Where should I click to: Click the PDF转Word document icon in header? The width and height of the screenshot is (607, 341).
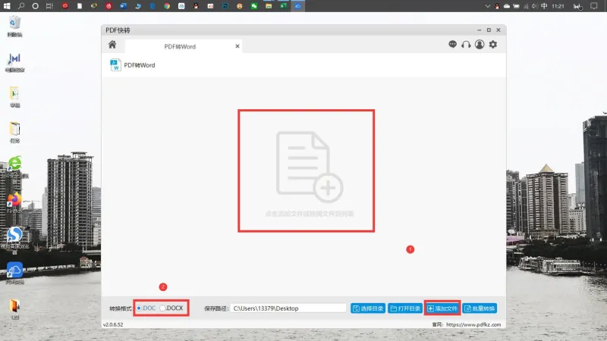pos(115,65)
